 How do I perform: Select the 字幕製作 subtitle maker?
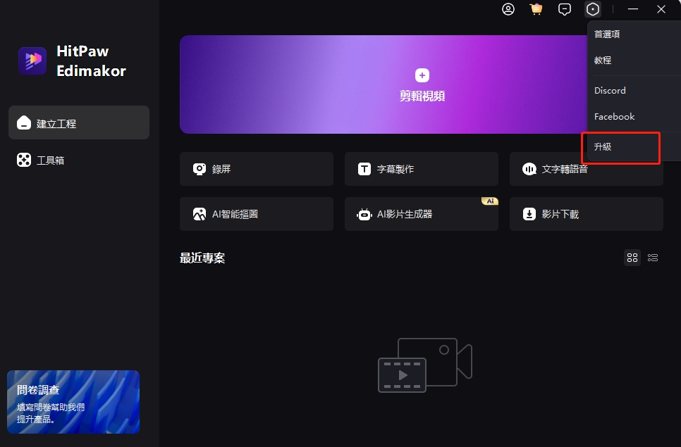click(x=421, y=169)
